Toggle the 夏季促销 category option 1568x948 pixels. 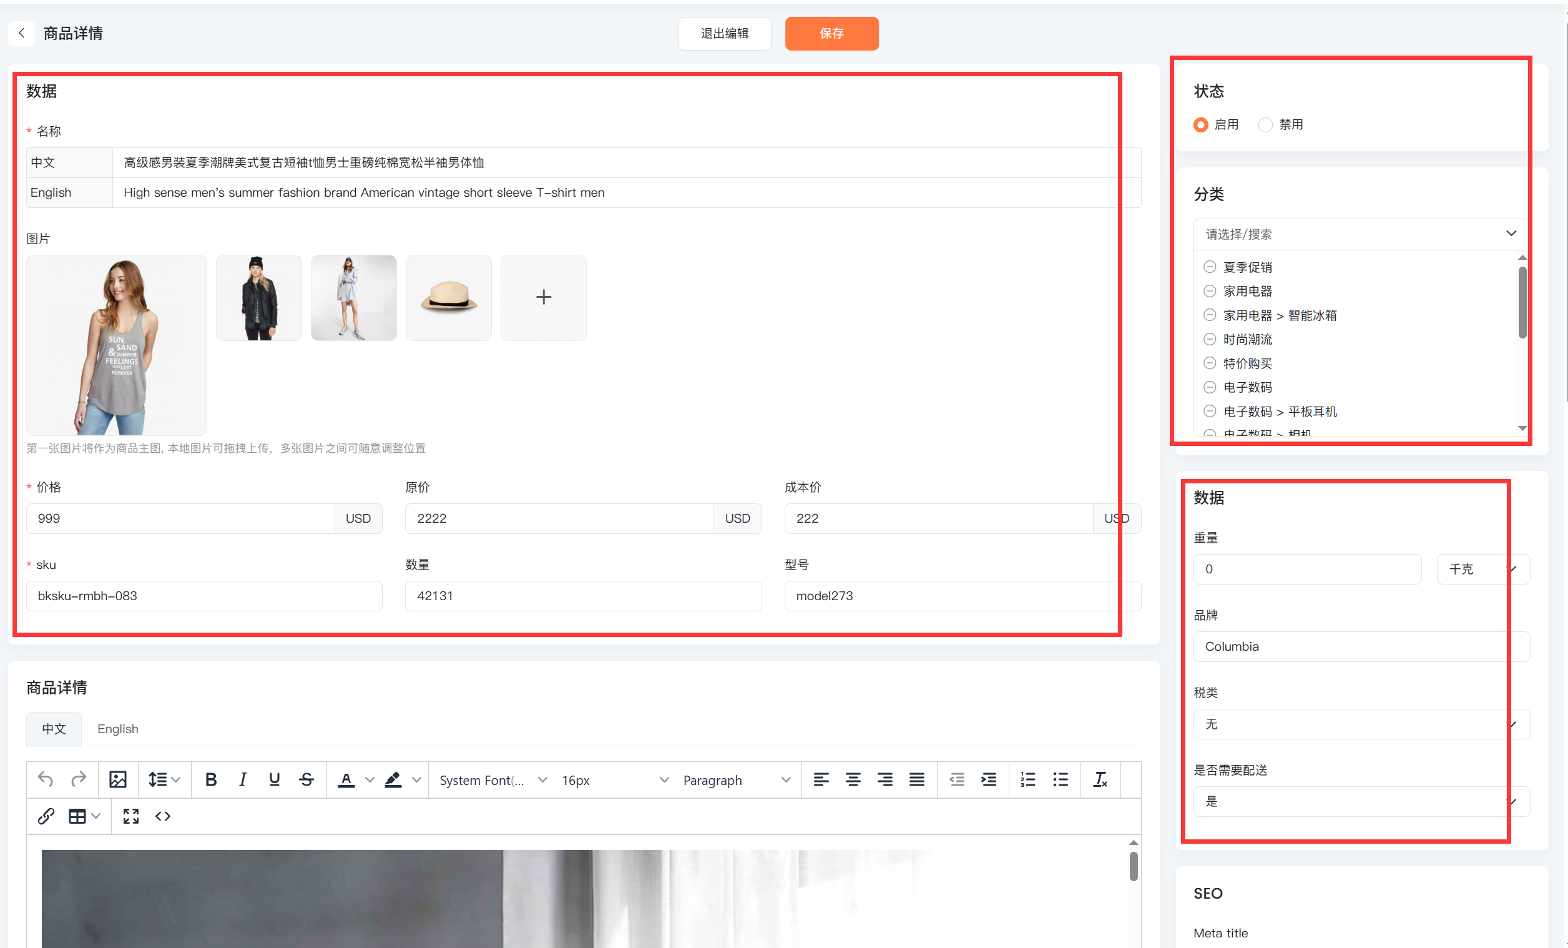pos(1210,267)
